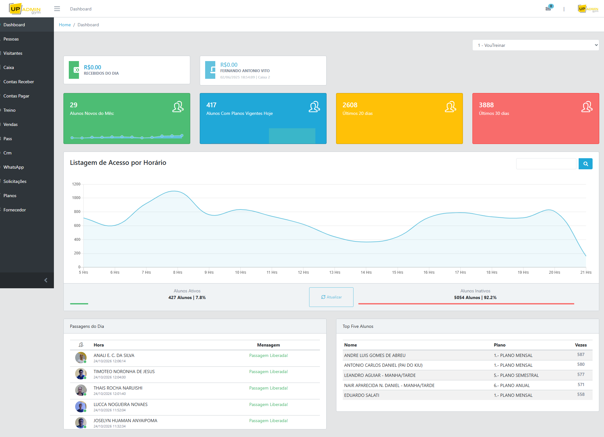Click the blue search magnifier button
The height and width of the screenshot is (437, 604).
[x=586, y=164]
